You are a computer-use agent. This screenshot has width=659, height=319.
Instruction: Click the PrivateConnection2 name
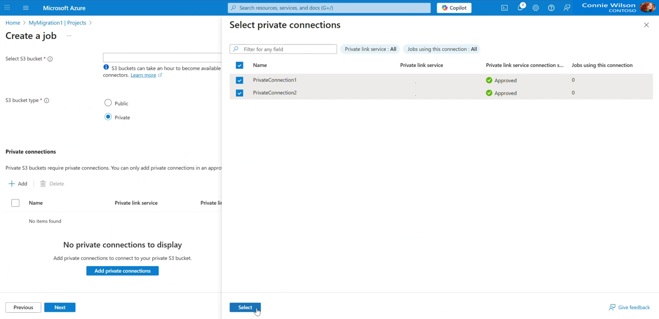click(x=274, y=93)
